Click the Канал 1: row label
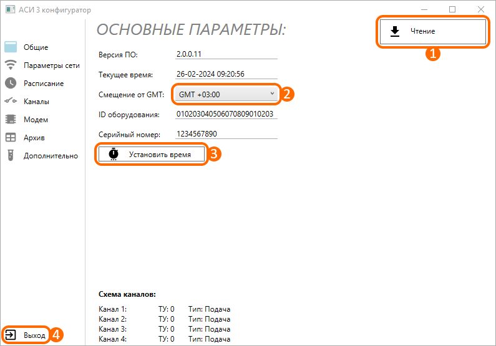 pyautogui.click(x=112, y=309)
